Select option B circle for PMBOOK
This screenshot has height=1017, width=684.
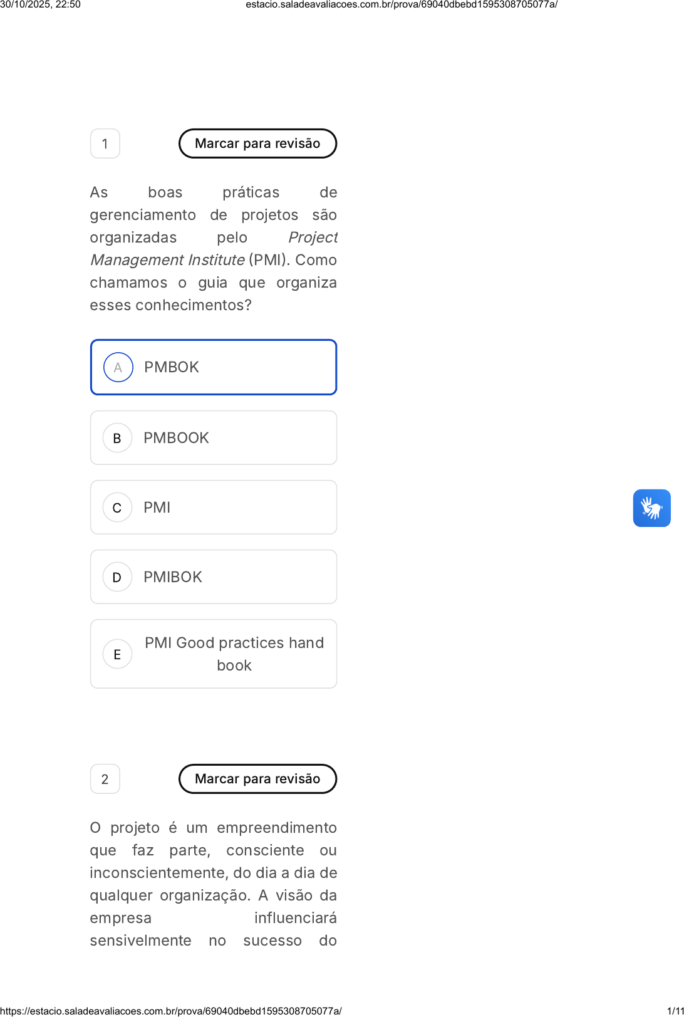pyautogui.click(x=117, y=438)
